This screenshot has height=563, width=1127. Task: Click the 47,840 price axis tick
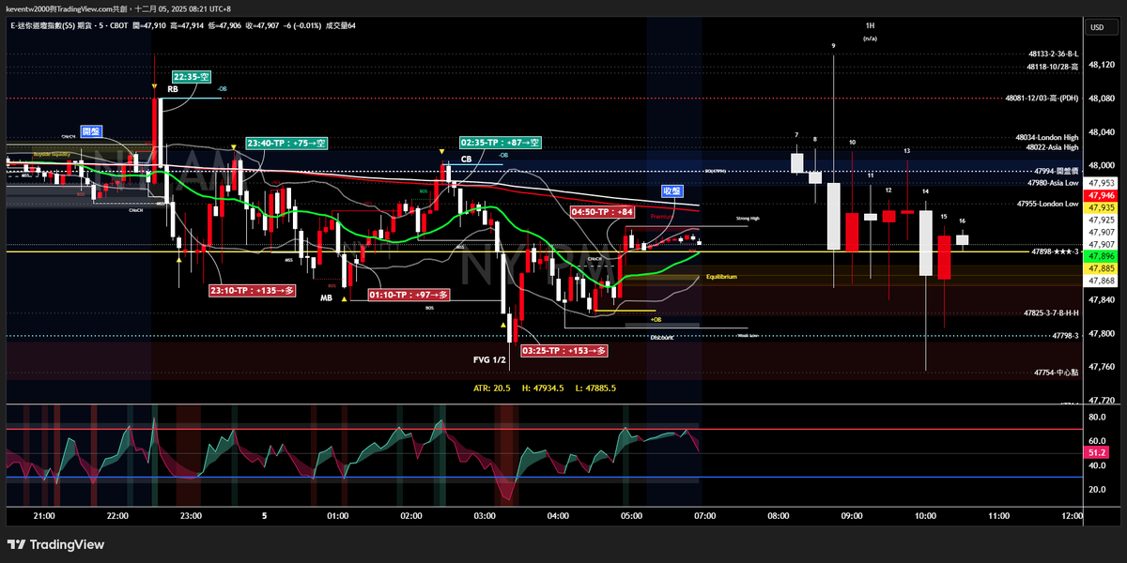(x=1101, y=300)
